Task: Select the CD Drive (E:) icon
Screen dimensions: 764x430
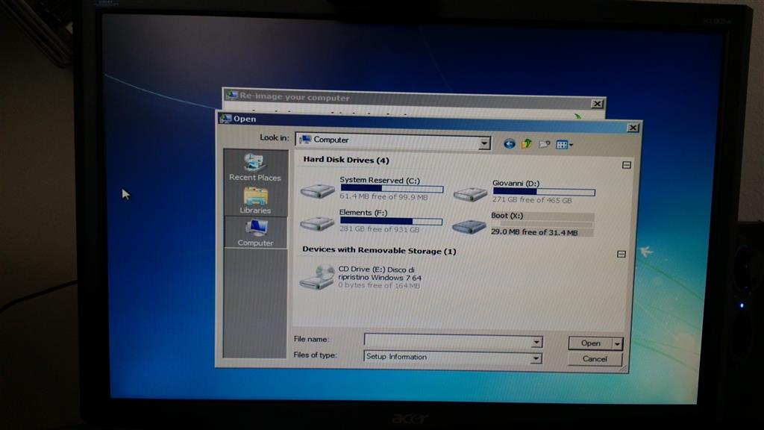Action: click(317, 277)
